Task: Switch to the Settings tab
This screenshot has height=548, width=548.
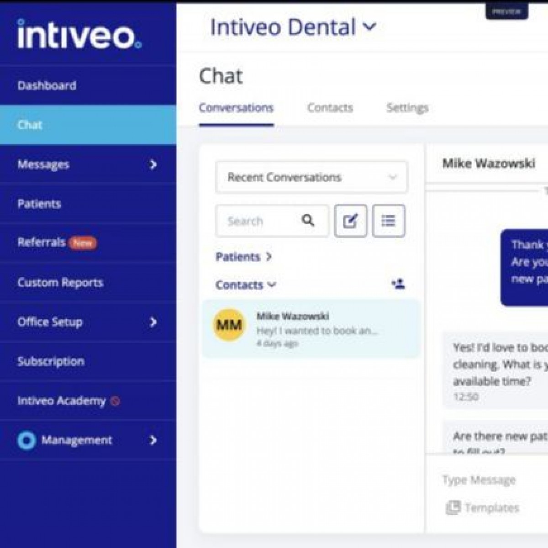Action: [407, 108]
